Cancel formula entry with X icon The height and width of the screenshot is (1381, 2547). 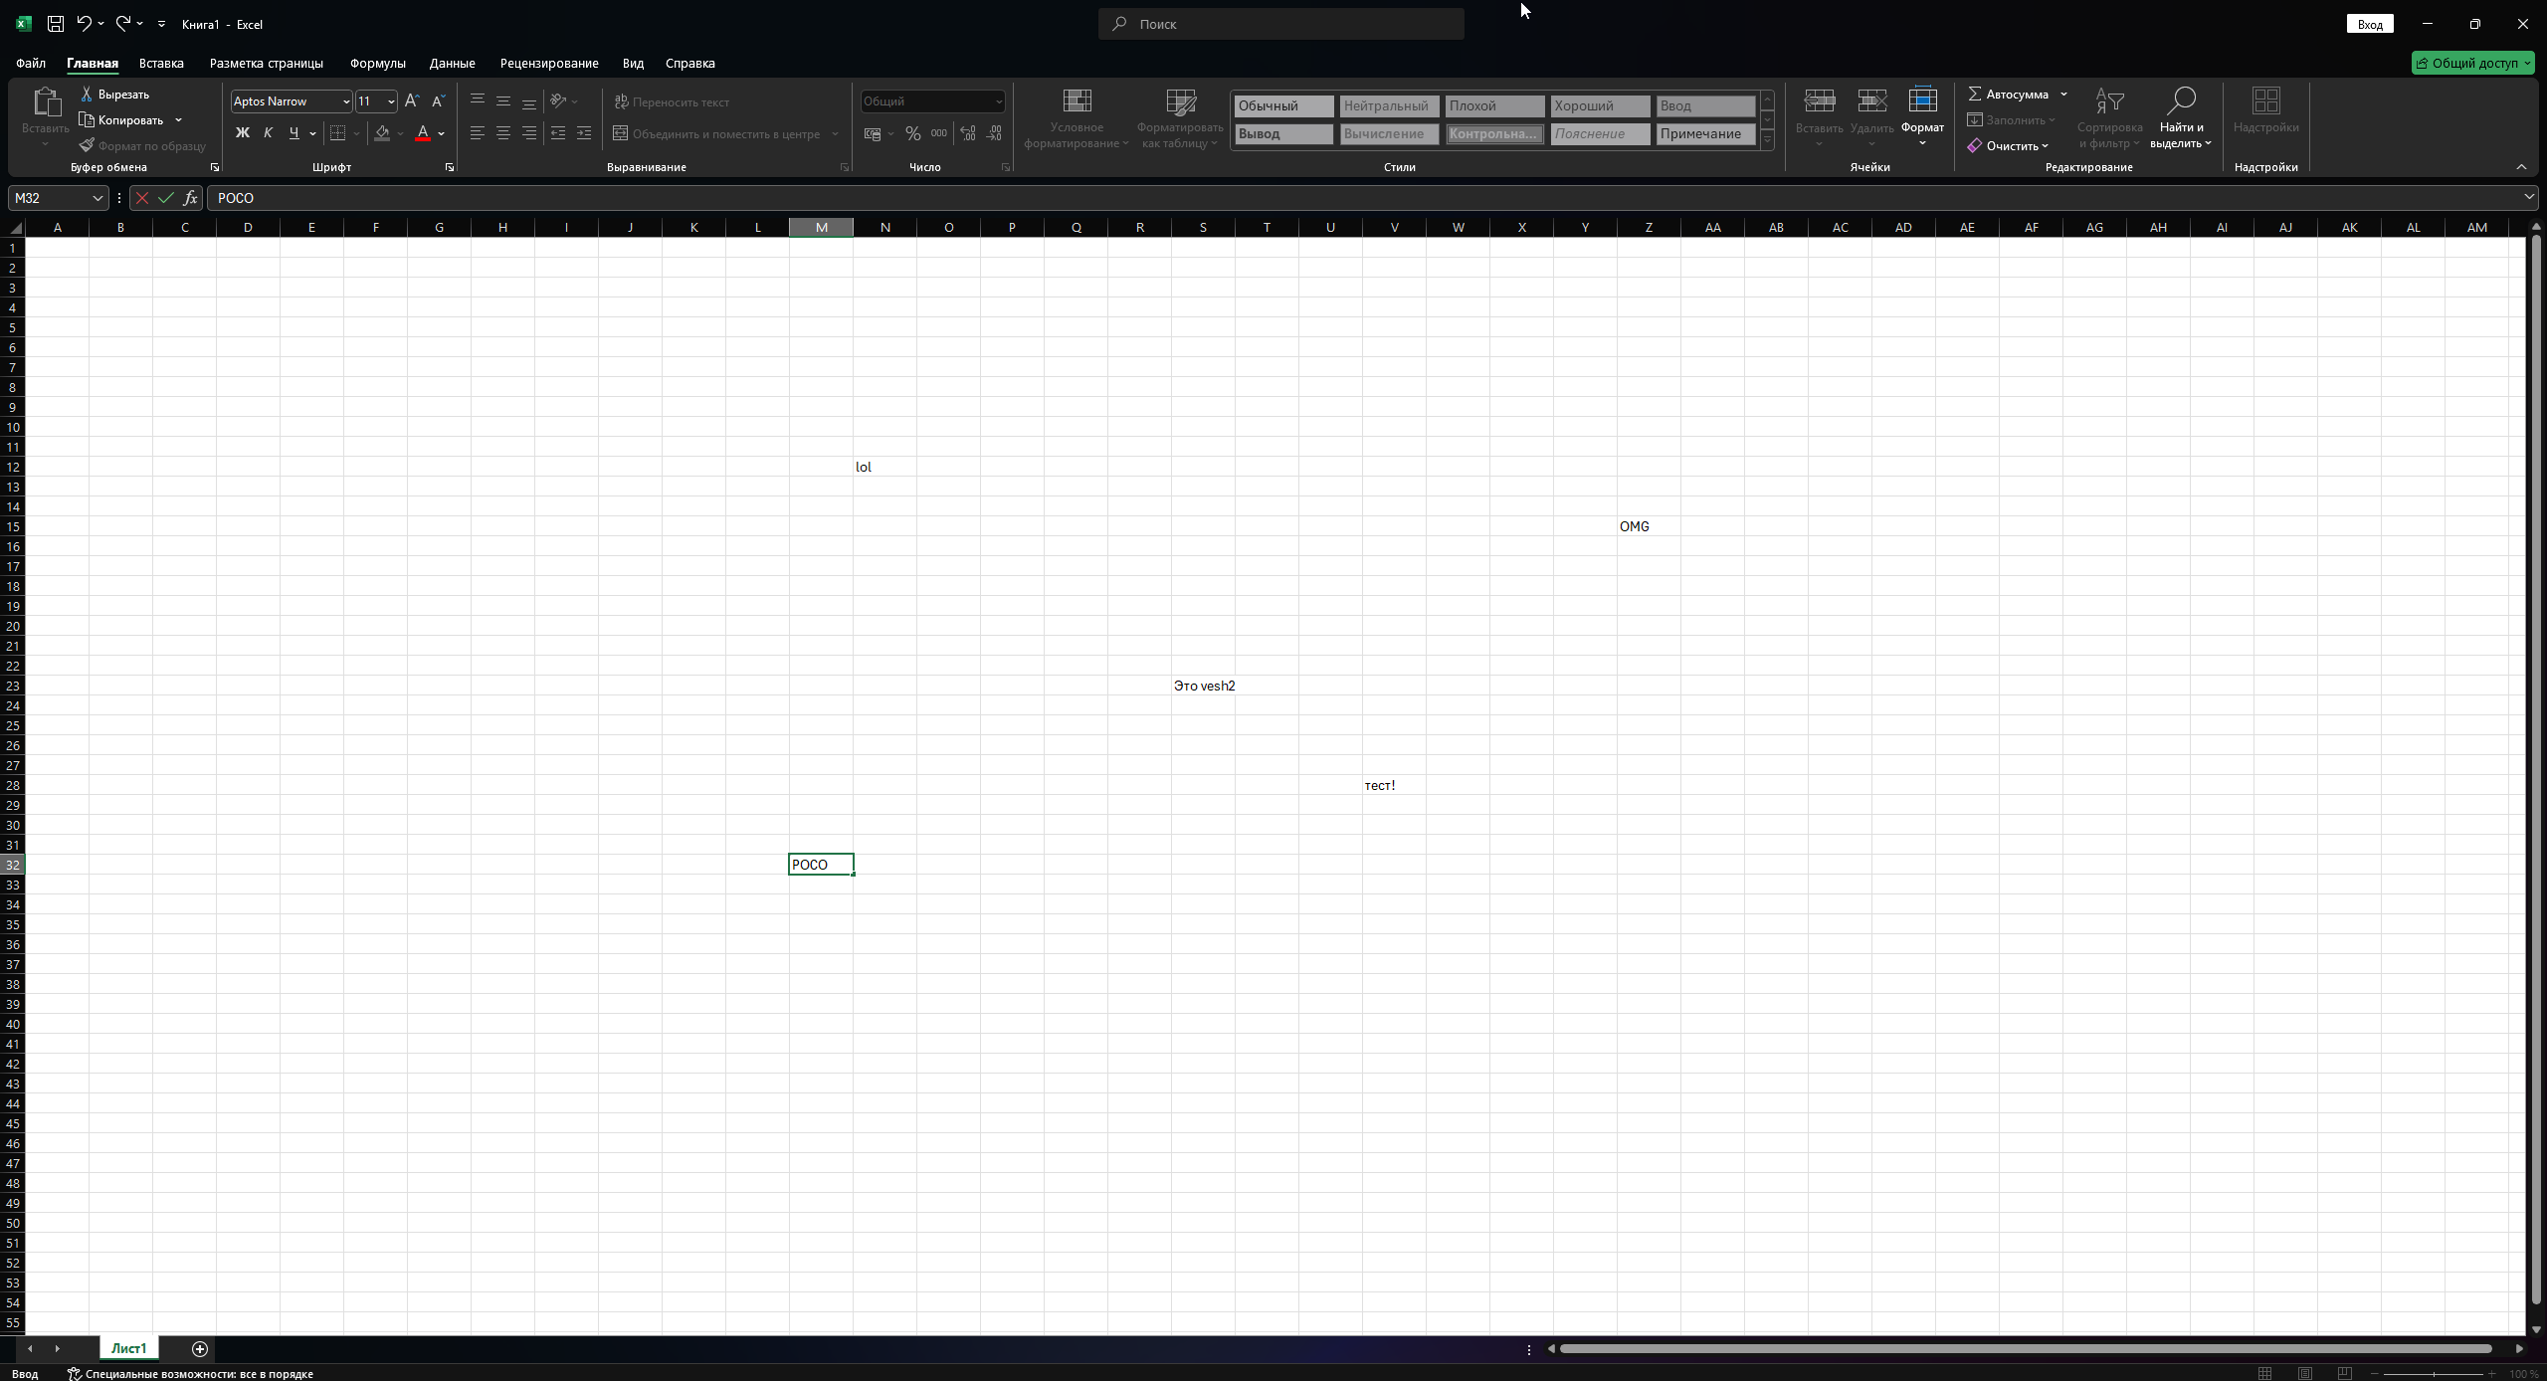pyautogui.click(x=142, y=198)
